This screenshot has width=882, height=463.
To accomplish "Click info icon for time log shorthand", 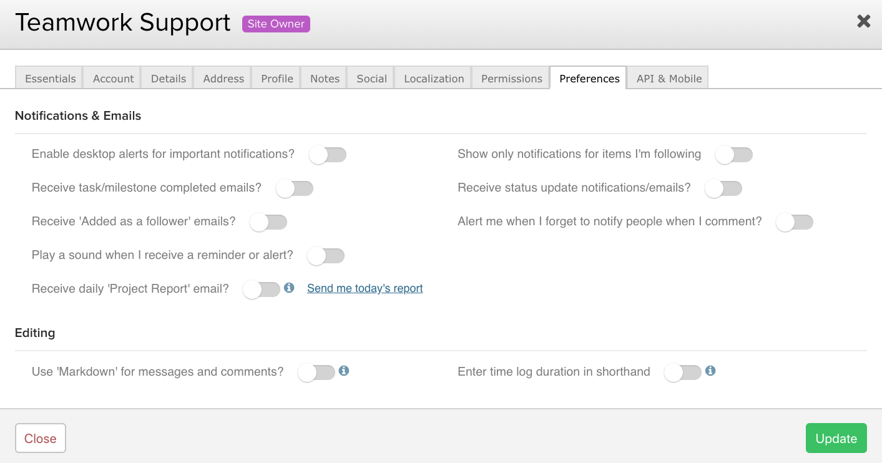I will tap(710, 371).
